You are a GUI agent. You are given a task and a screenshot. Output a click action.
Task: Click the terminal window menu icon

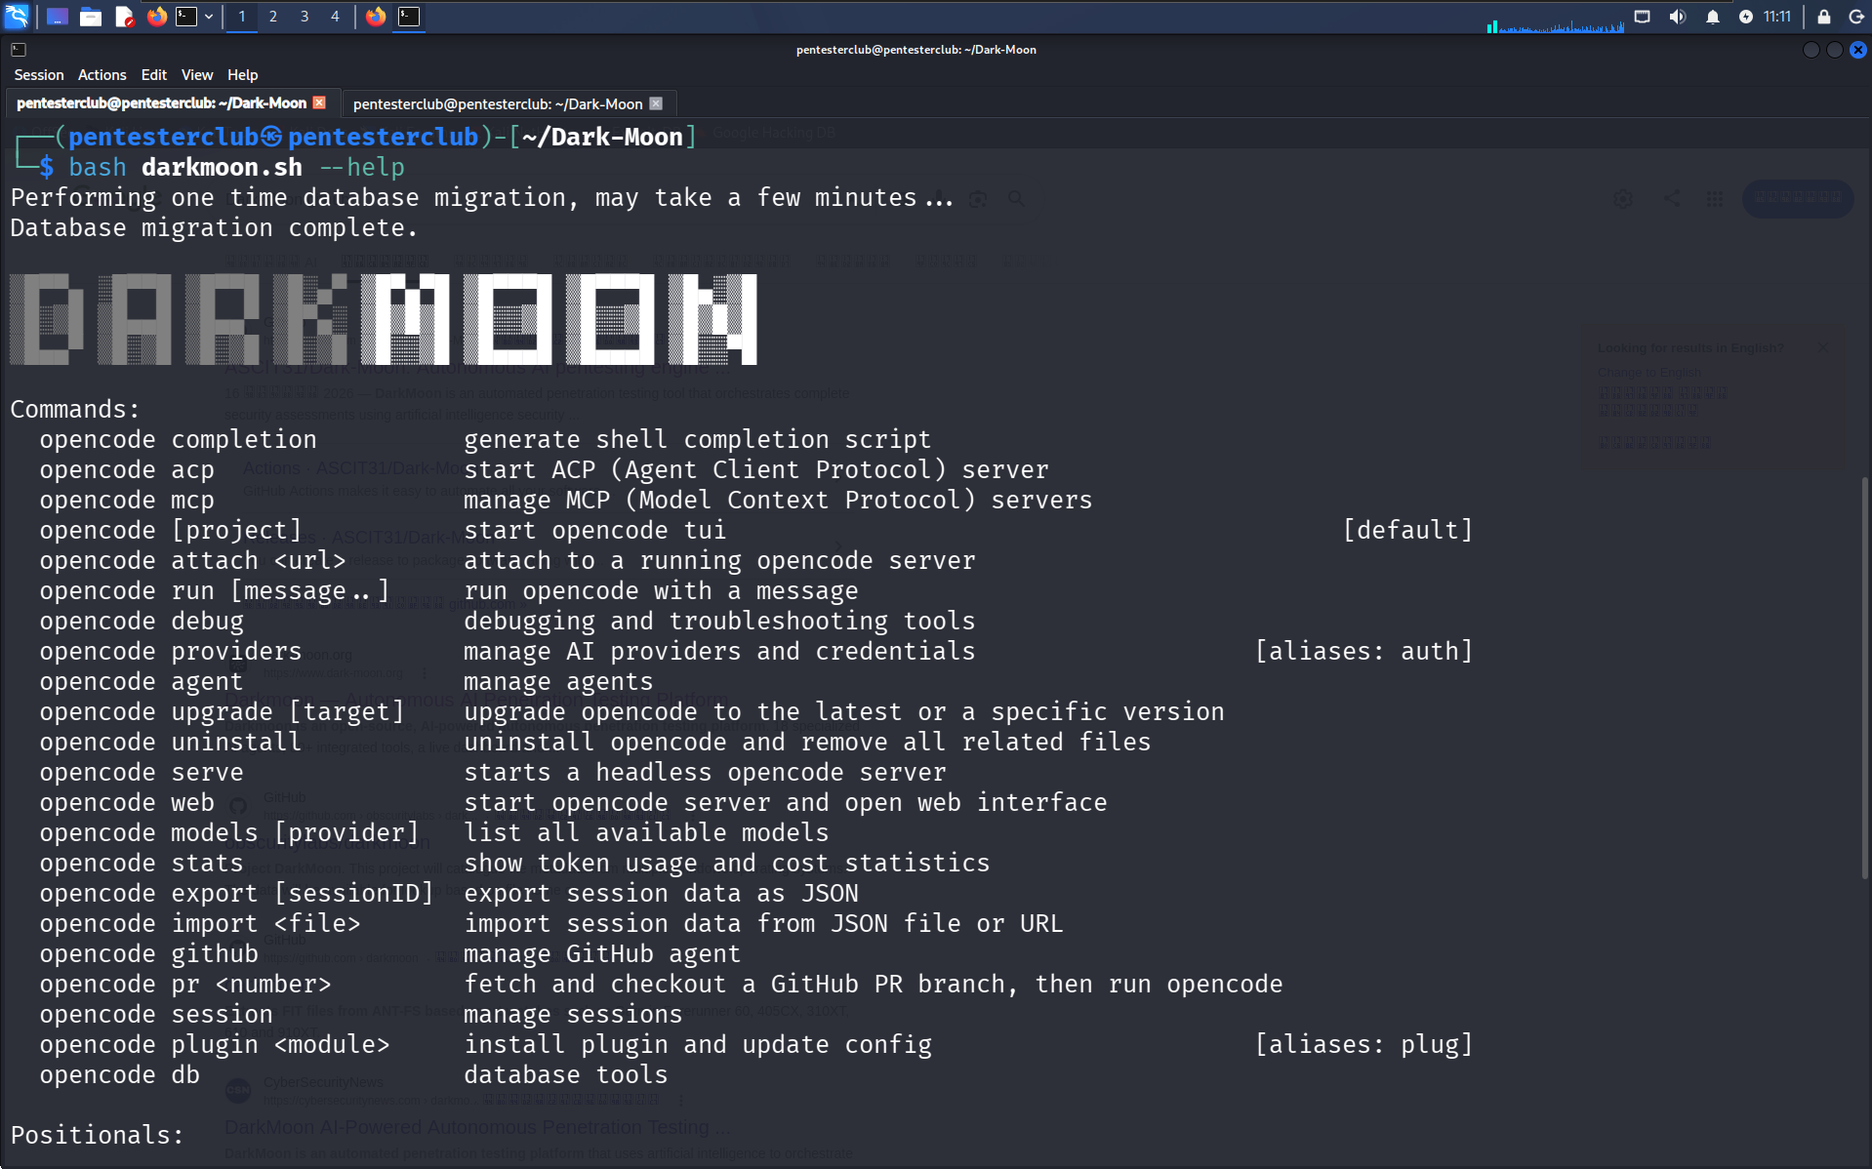[x=18, y=50]
